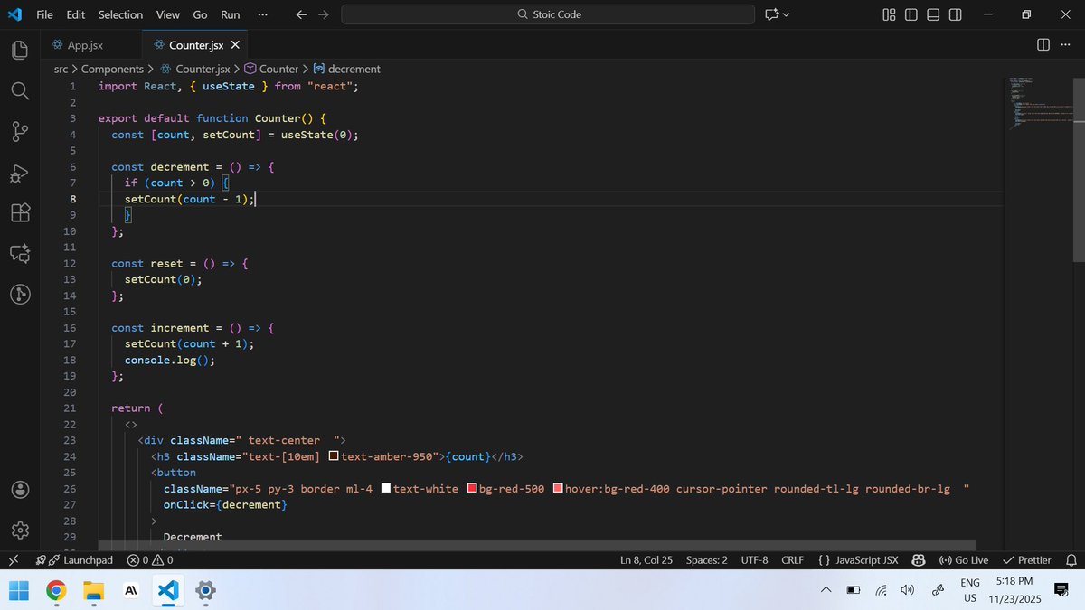This screenshot has width=1085, height=610.
Task: Open the editor More Actions ellipsis
Action: (1068, 44)
